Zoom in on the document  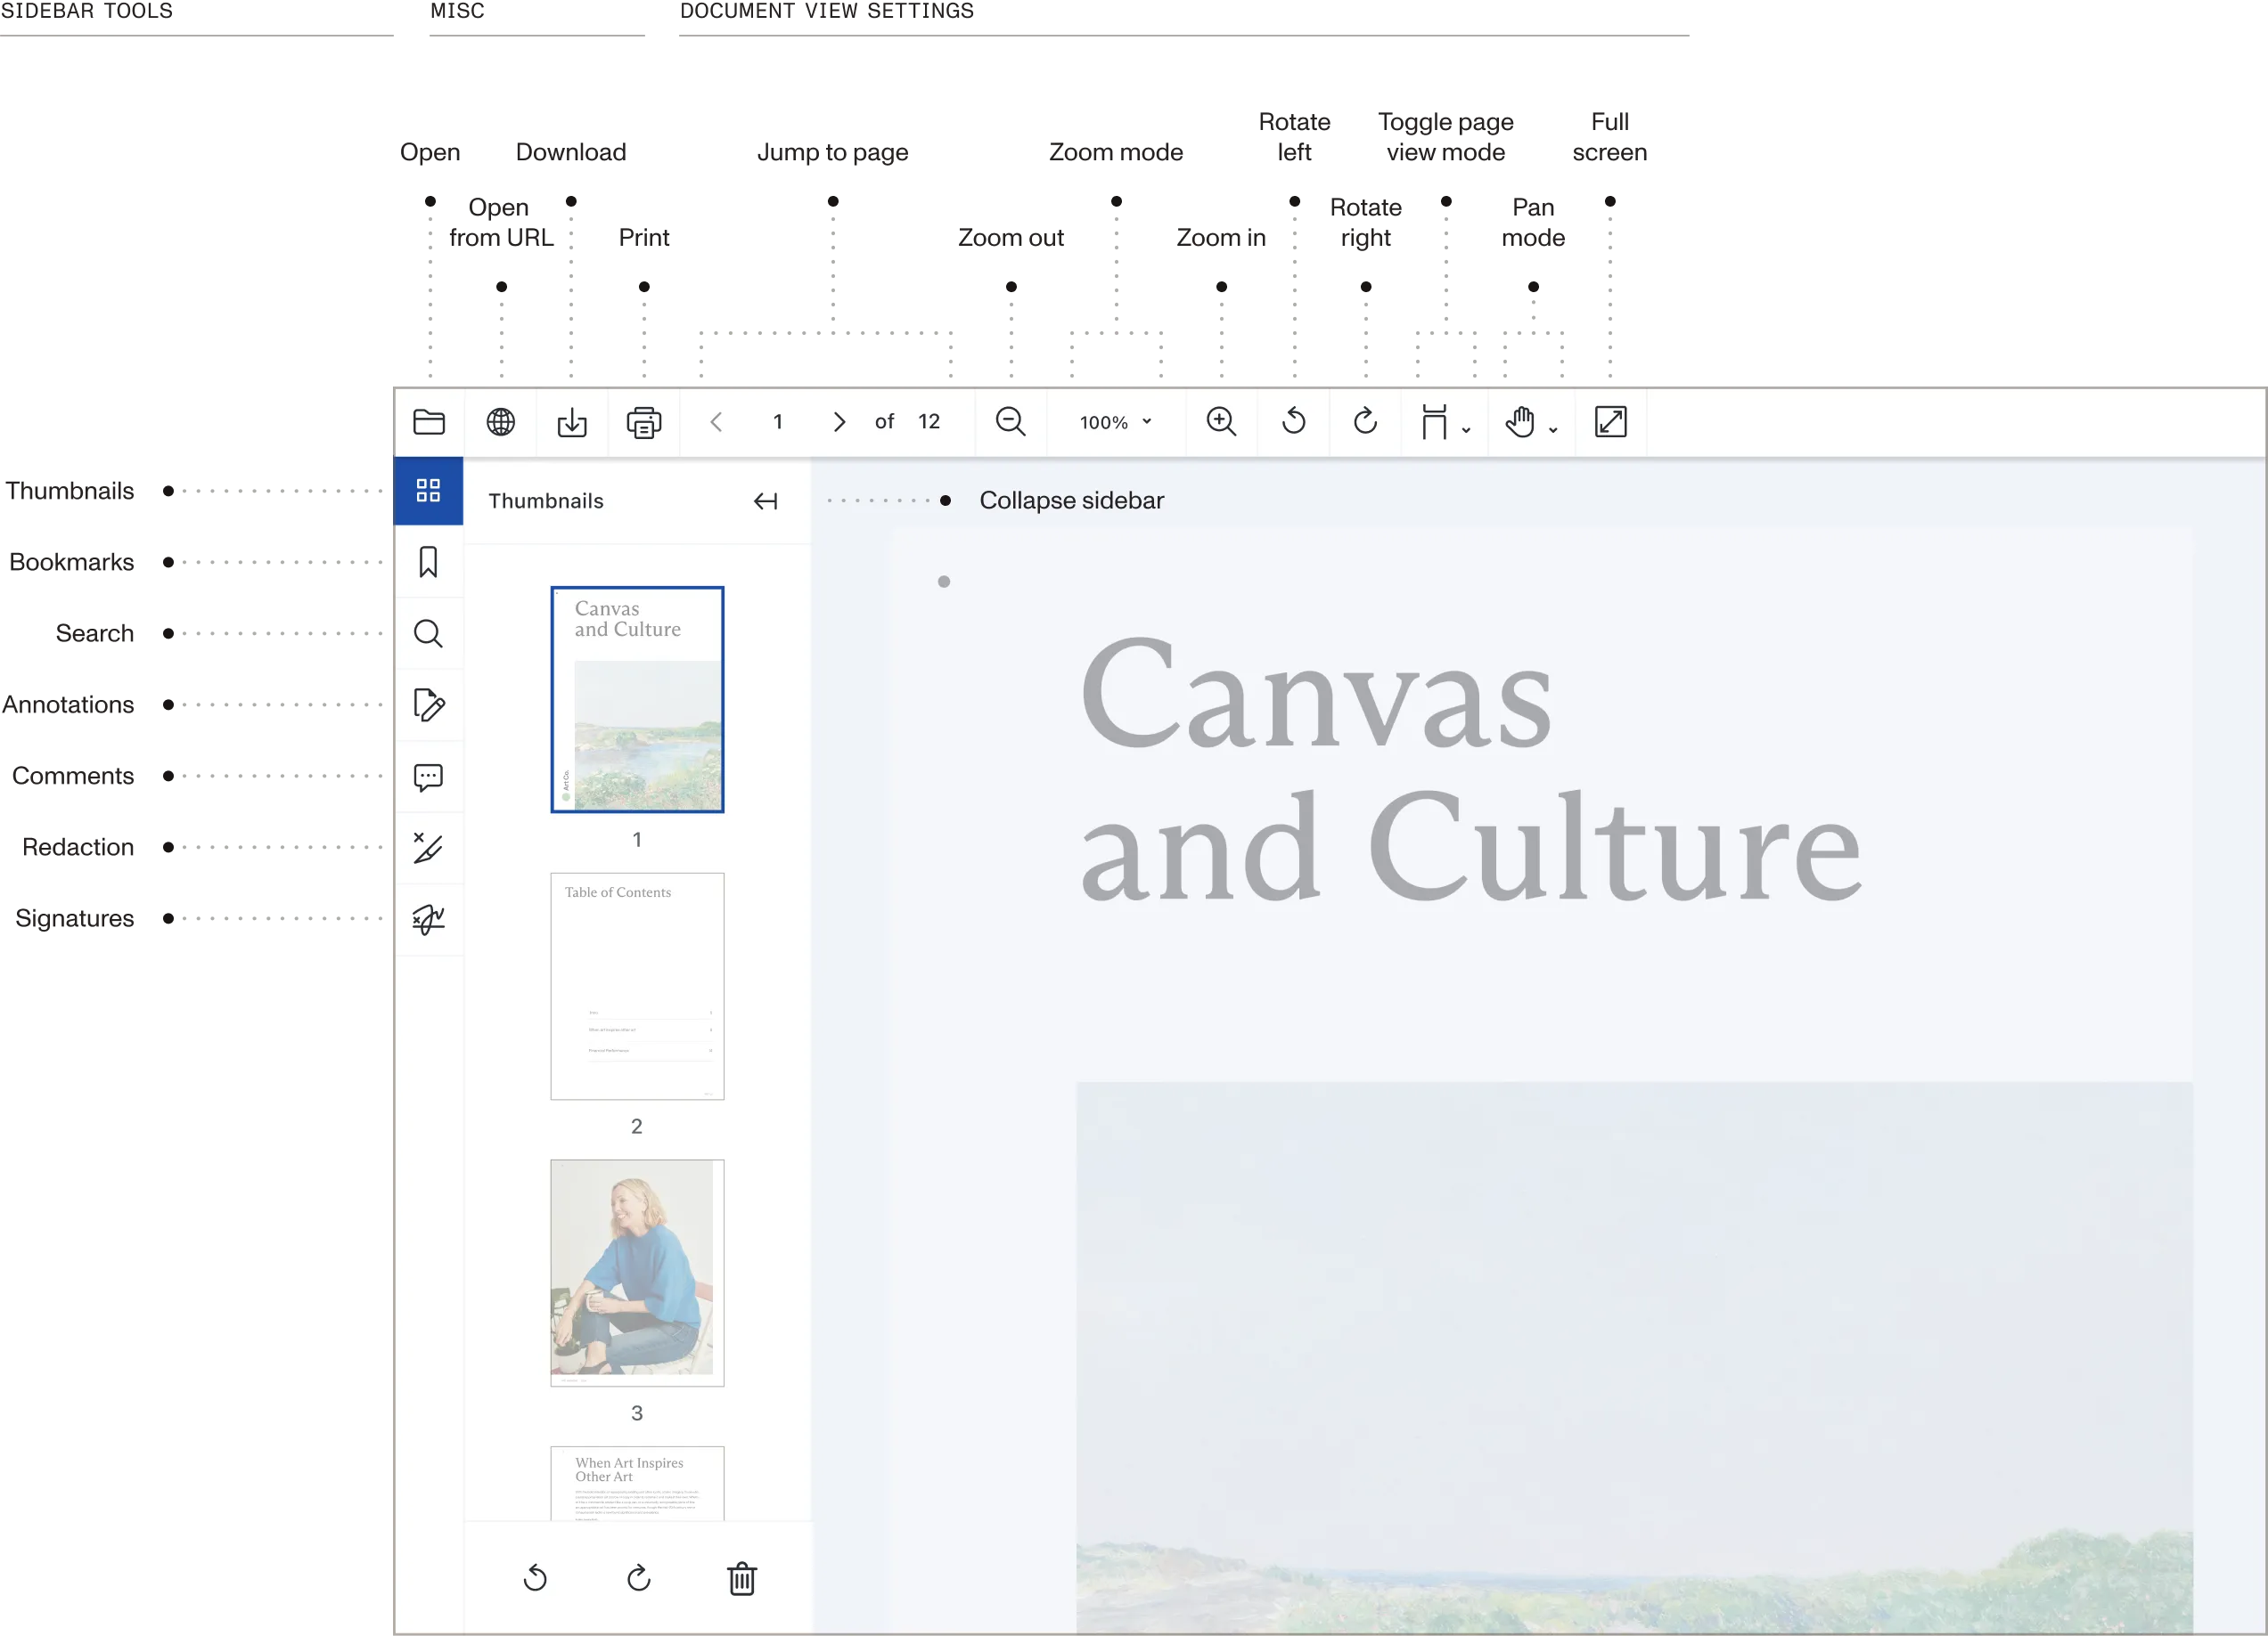coord(1221,422)
